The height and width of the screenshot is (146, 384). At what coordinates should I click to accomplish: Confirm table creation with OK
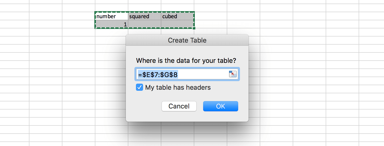pyautogui.click(x=221, y=106)
